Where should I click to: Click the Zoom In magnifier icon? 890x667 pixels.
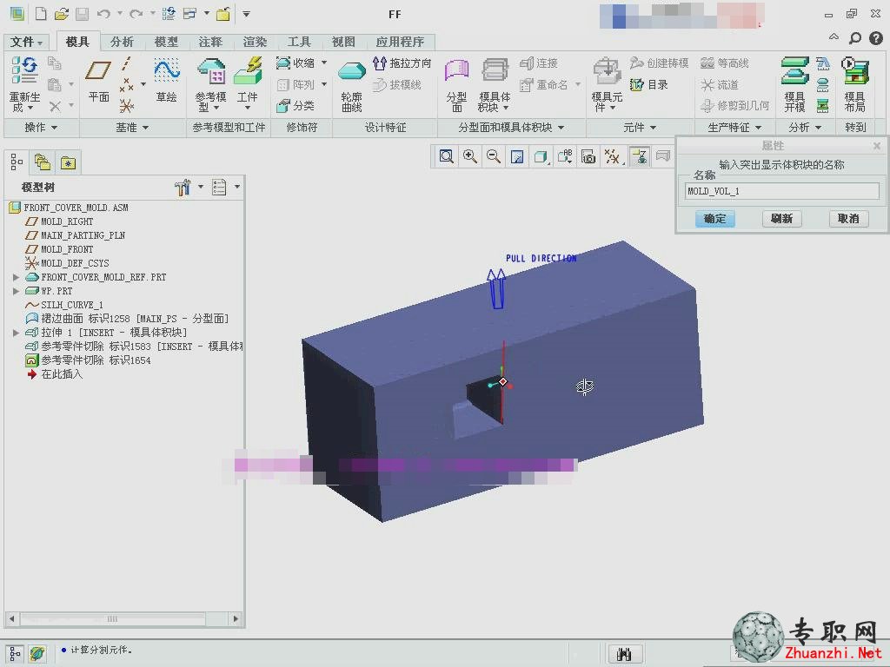[470, 156]
